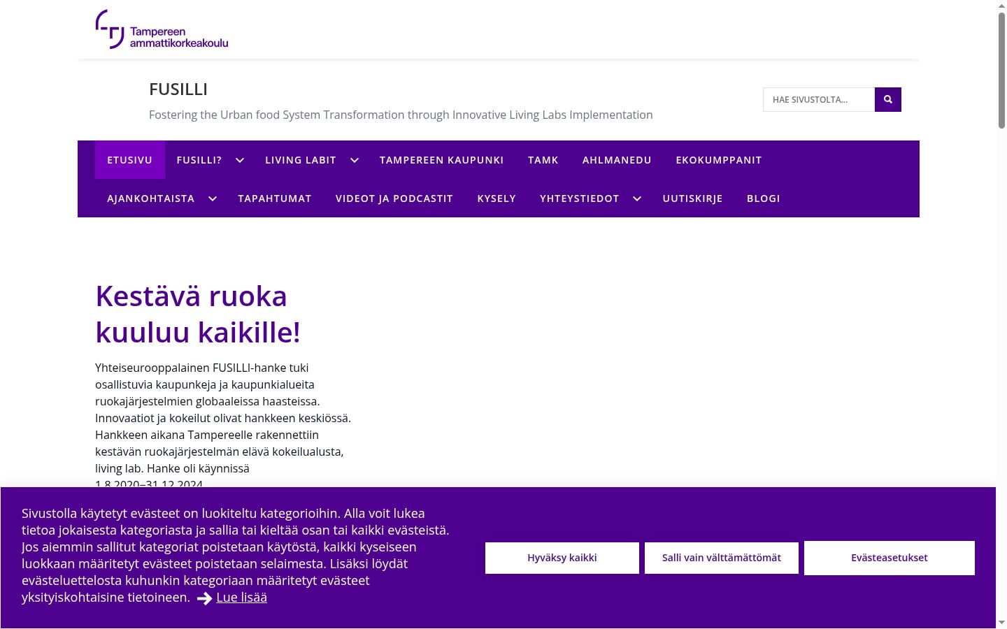Click the Tampereen ammattikorkeakoulu logo
The image size is (1007, 629).
pyautogui.click(x=162, y=29)
